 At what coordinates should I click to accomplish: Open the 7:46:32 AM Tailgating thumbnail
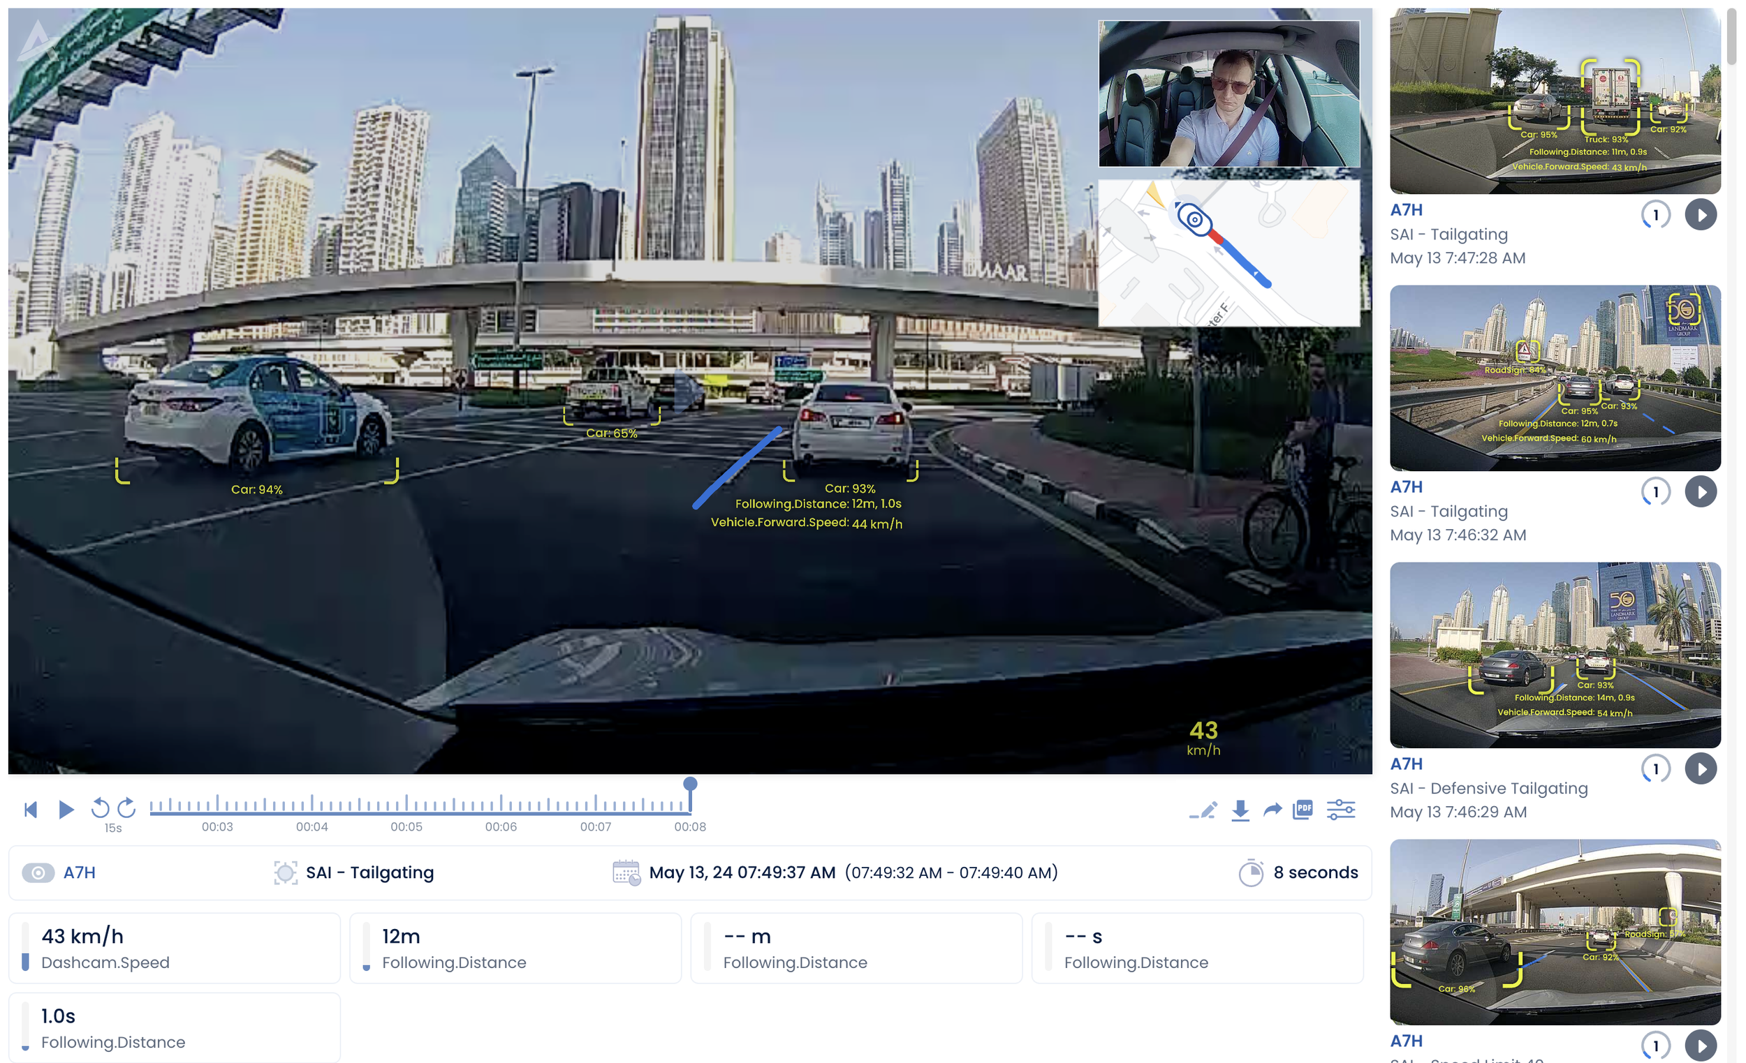[1555, 378]
